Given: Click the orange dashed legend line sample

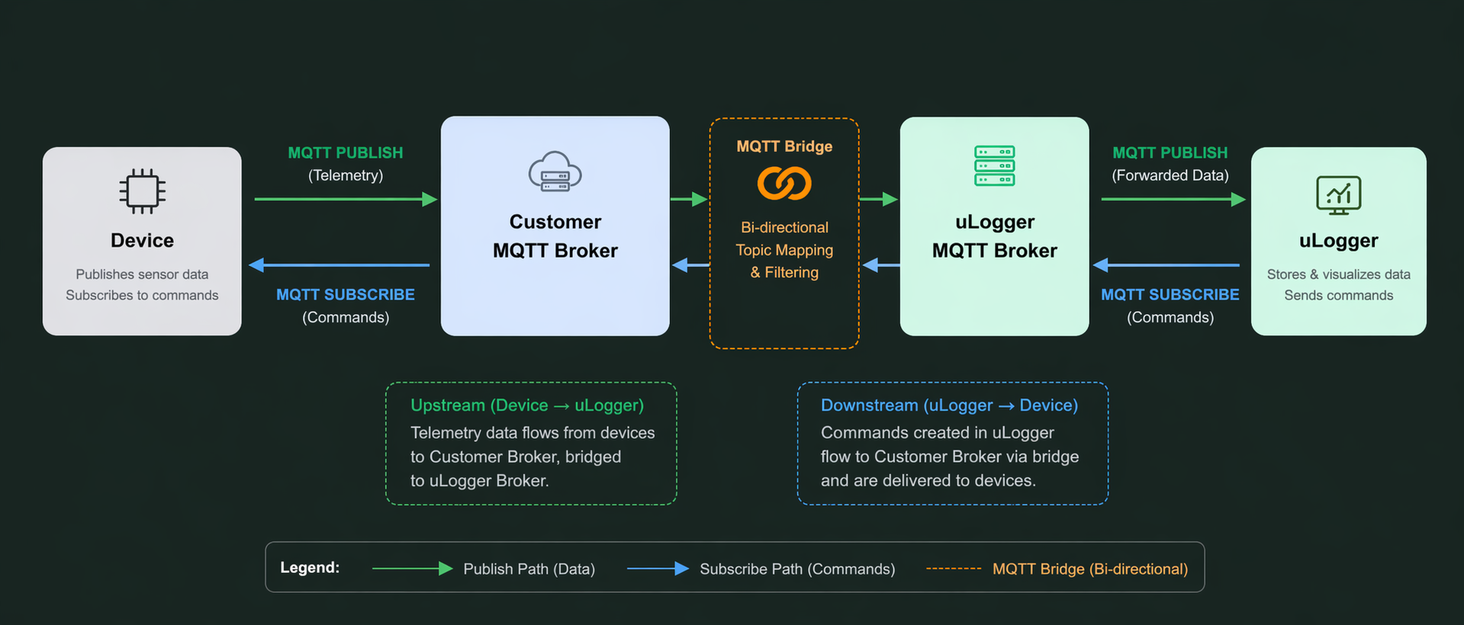Looking at the screenshot, I should (x=954, y=569).
